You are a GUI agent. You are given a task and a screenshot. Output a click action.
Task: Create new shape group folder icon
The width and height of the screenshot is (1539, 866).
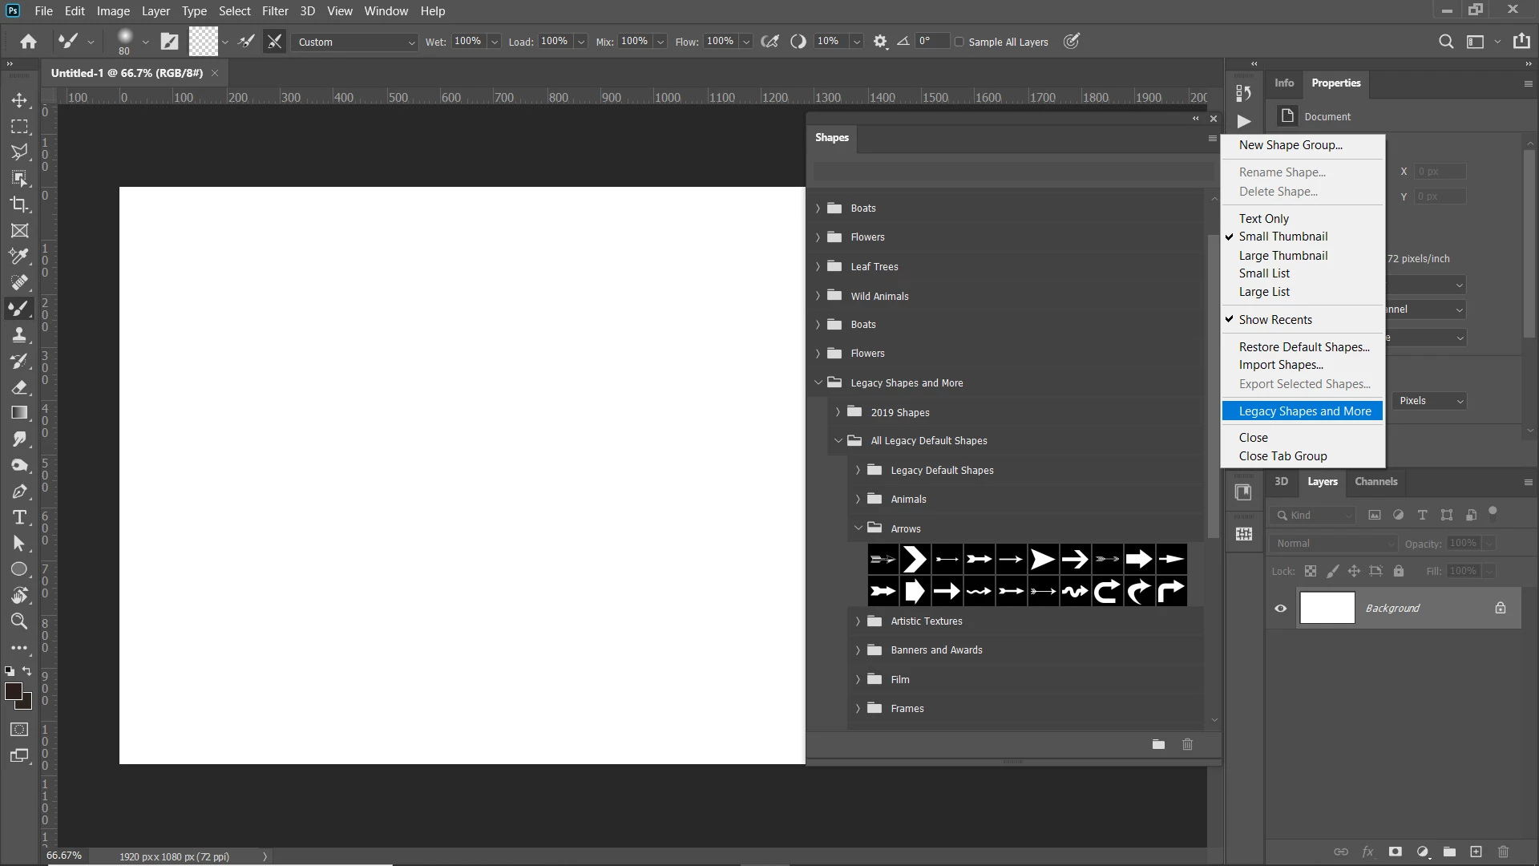[1158, 744]
